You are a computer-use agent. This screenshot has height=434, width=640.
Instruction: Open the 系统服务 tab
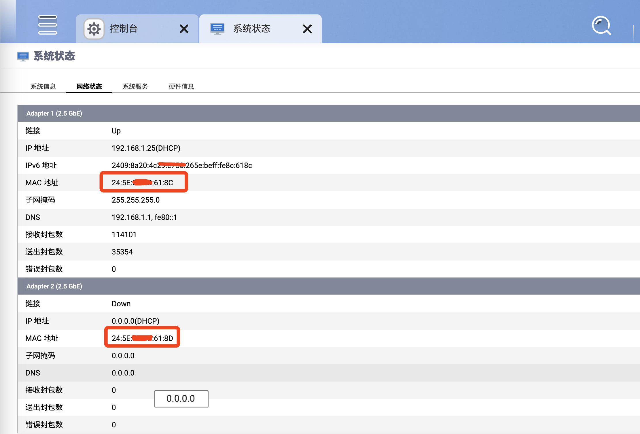(x=135, y=86)
